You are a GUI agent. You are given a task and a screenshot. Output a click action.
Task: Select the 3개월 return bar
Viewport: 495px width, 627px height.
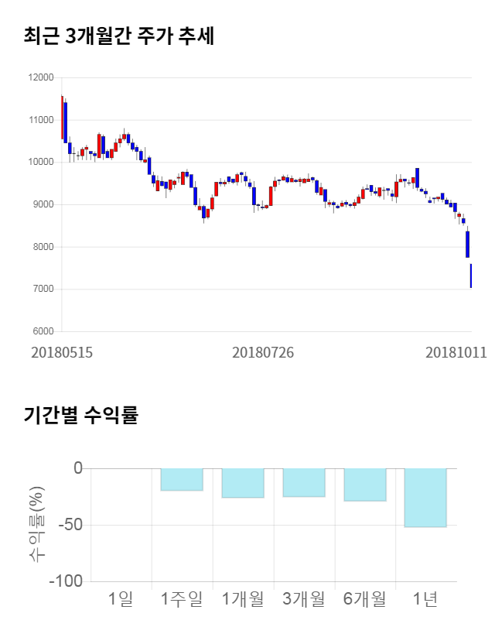click(304, 482)
